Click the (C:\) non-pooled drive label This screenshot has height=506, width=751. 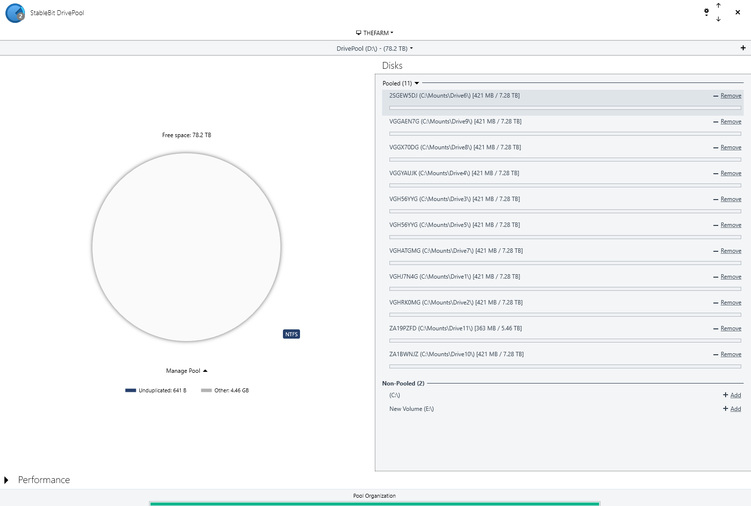[395, 395]
